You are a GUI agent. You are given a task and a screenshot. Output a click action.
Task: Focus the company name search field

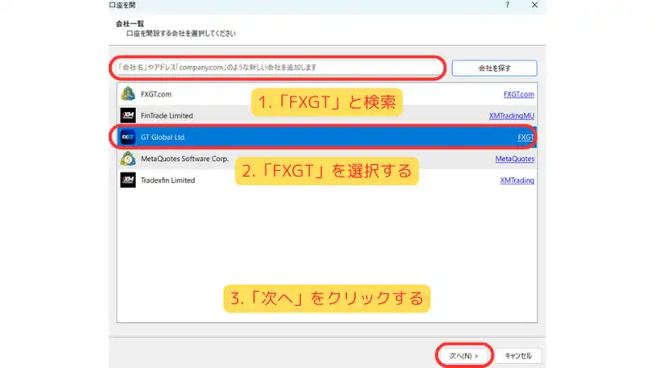(x=278, y=67)
